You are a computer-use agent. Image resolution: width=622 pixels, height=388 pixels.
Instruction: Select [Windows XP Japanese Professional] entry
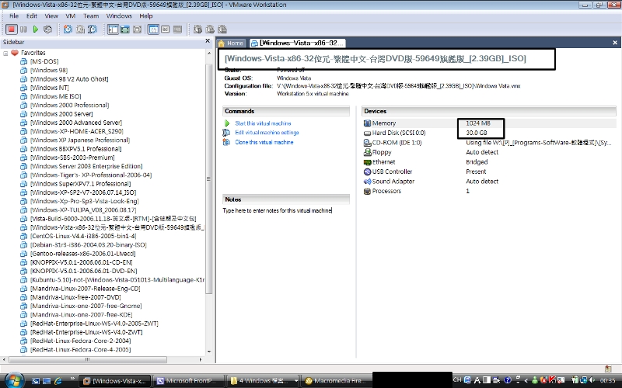pyautogui.click(x=80, y=140)
